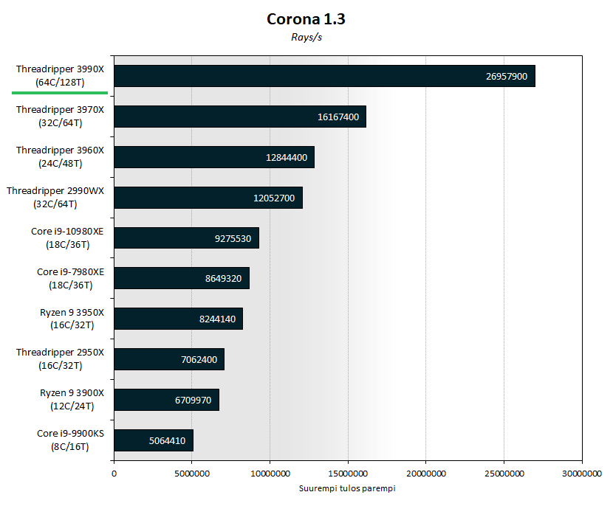
Task: Click the Ryzen 9 3950X (16C/32T) label
Action: 72,319
